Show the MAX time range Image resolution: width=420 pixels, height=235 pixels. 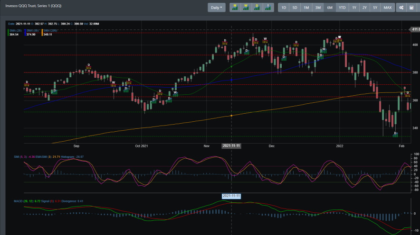(388, 8)
